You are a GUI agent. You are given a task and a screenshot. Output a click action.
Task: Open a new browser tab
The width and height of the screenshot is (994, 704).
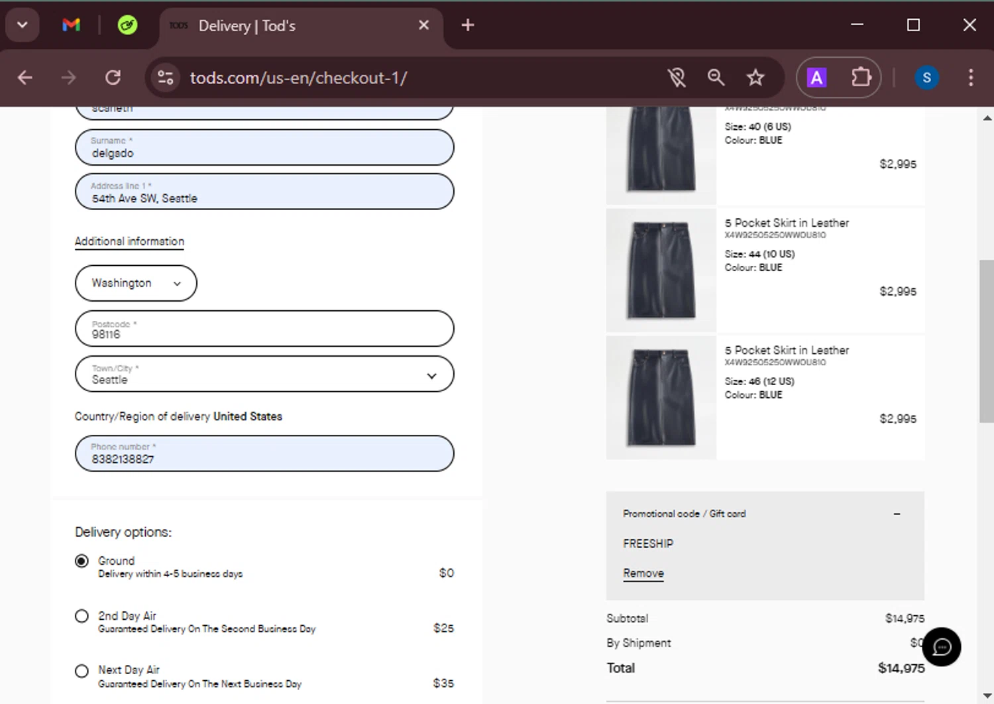468,25
